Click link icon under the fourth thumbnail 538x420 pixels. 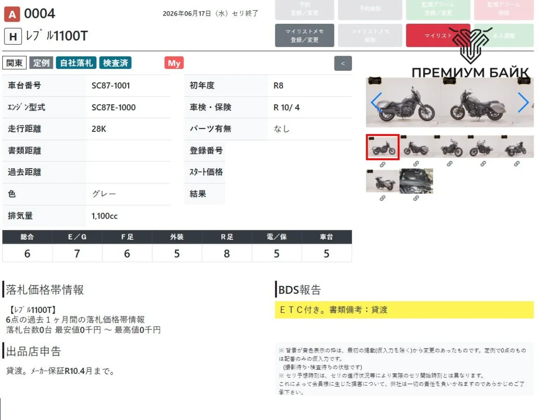click(x=483, y=164)
